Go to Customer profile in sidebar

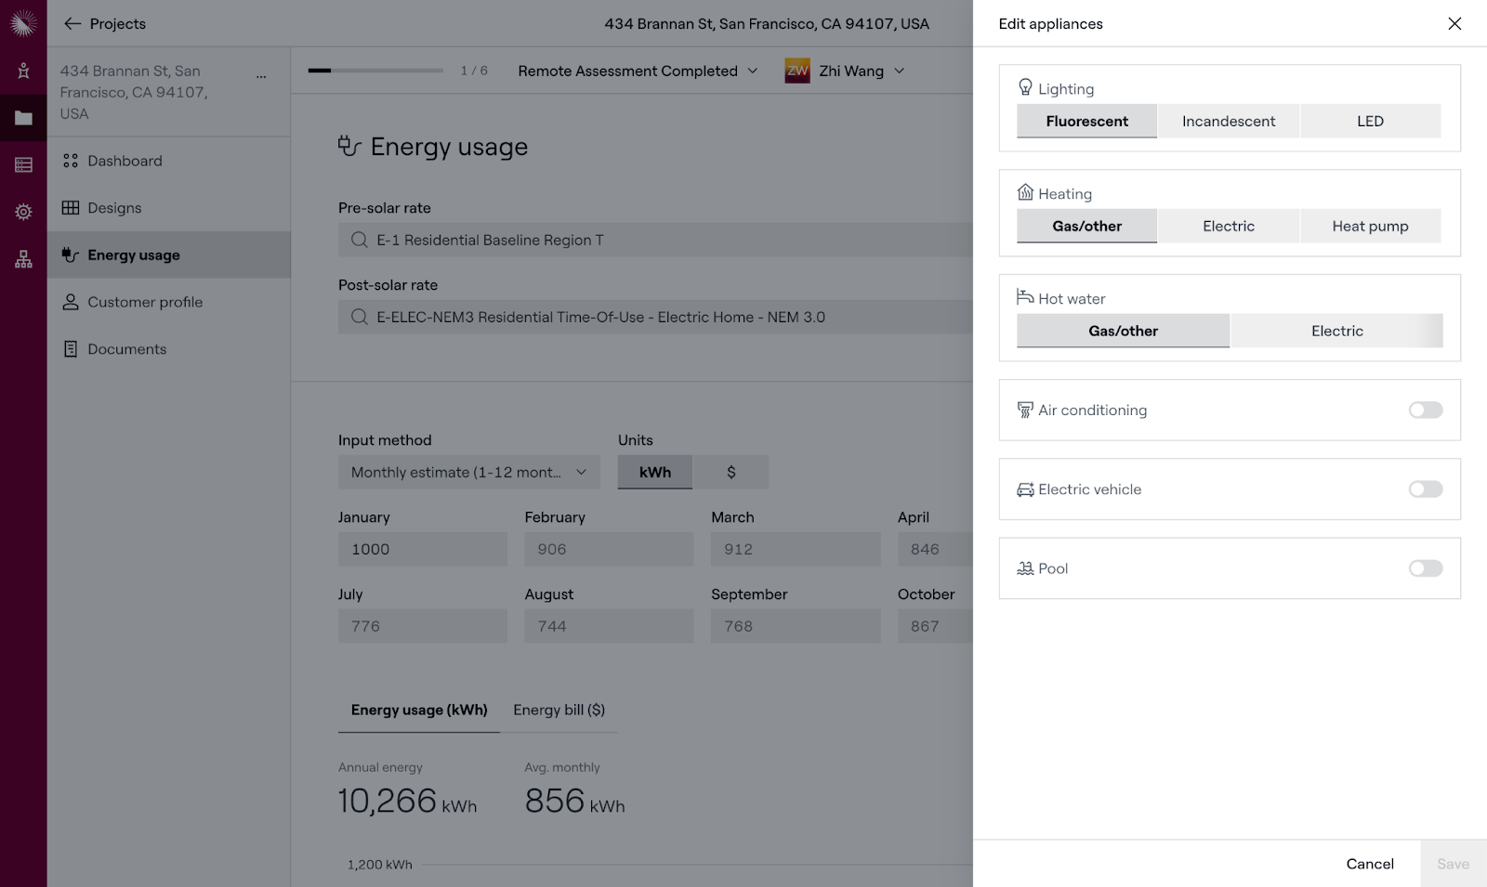click(145, 303)
